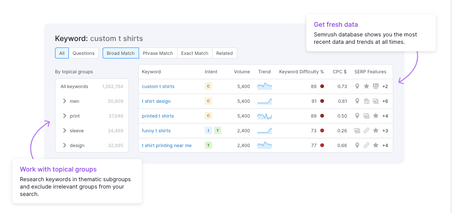Click star icon in t shirt printing near me row

376,145
